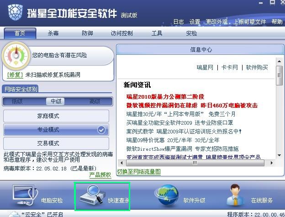Click the vertical scrollbar thumb in news panel
285x217 pixels.
[x=279, y=75]
